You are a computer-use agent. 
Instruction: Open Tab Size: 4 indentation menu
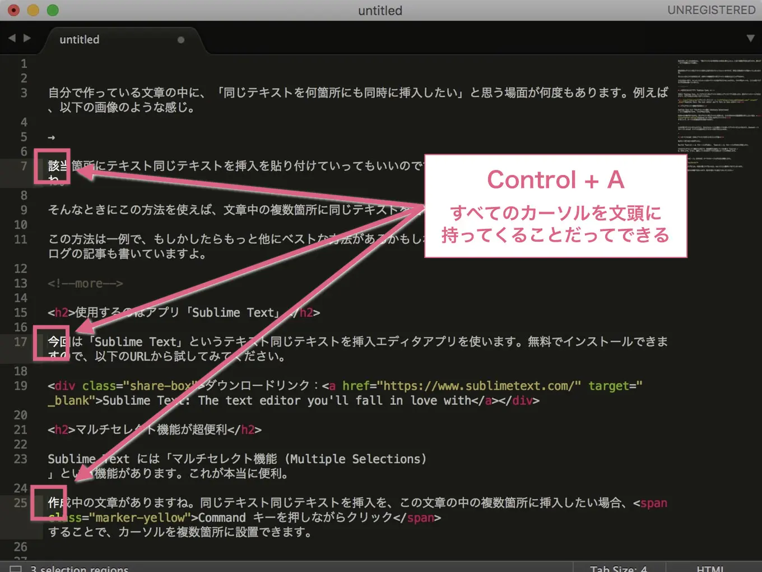pos(619,569)
